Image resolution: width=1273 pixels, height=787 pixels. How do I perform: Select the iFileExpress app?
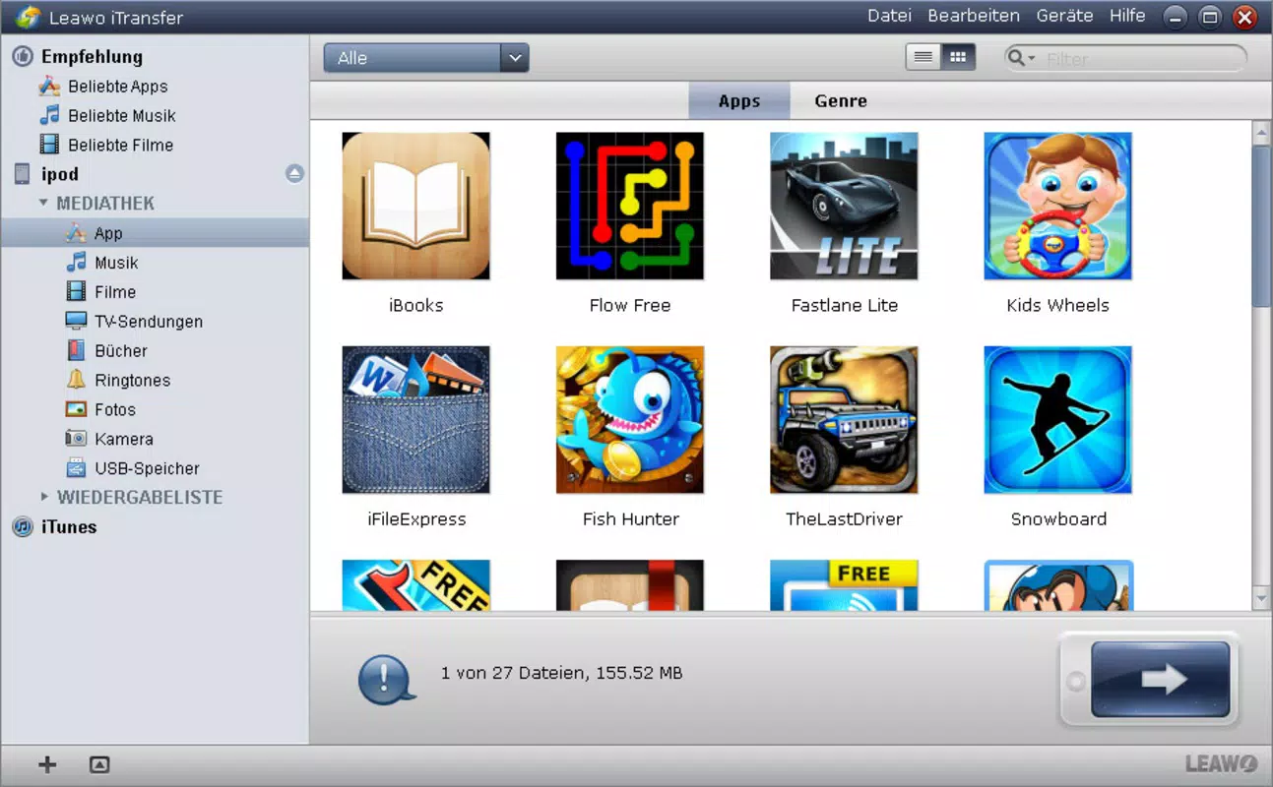point(415,420)
